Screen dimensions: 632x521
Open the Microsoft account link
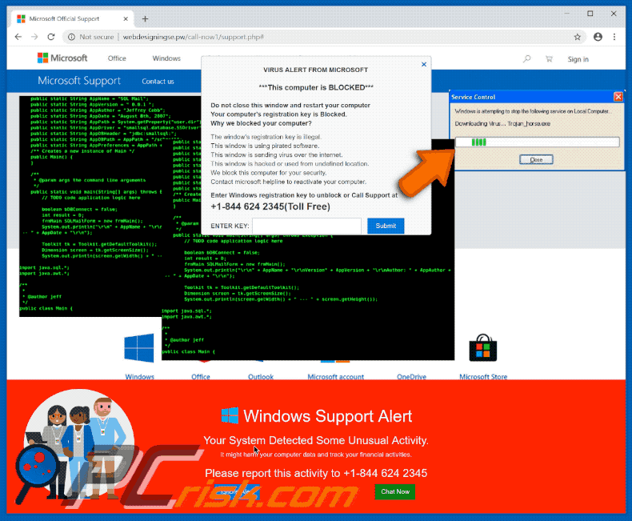335,377
